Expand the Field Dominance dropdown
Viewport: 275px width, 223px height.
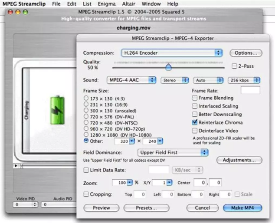(172, 153)
